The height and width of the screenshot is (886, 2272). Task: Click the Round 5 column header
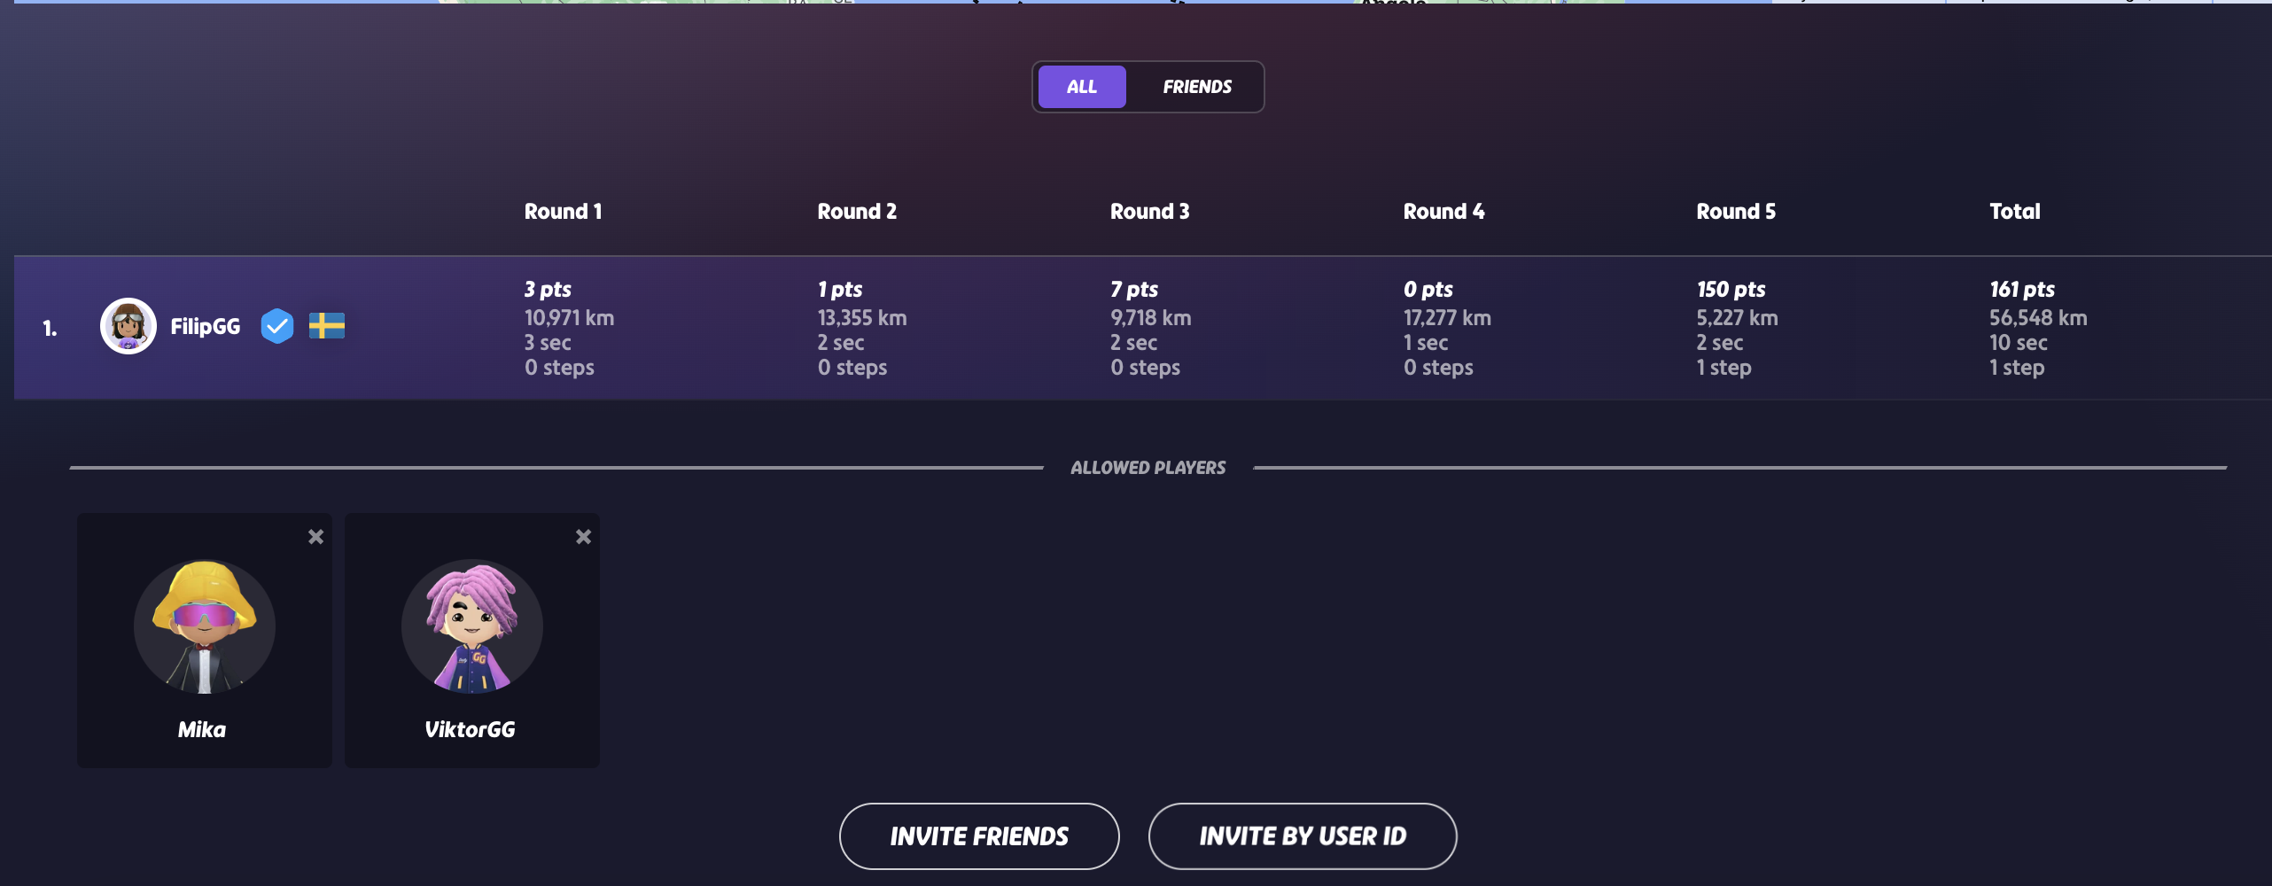(x=1736, y=212)
